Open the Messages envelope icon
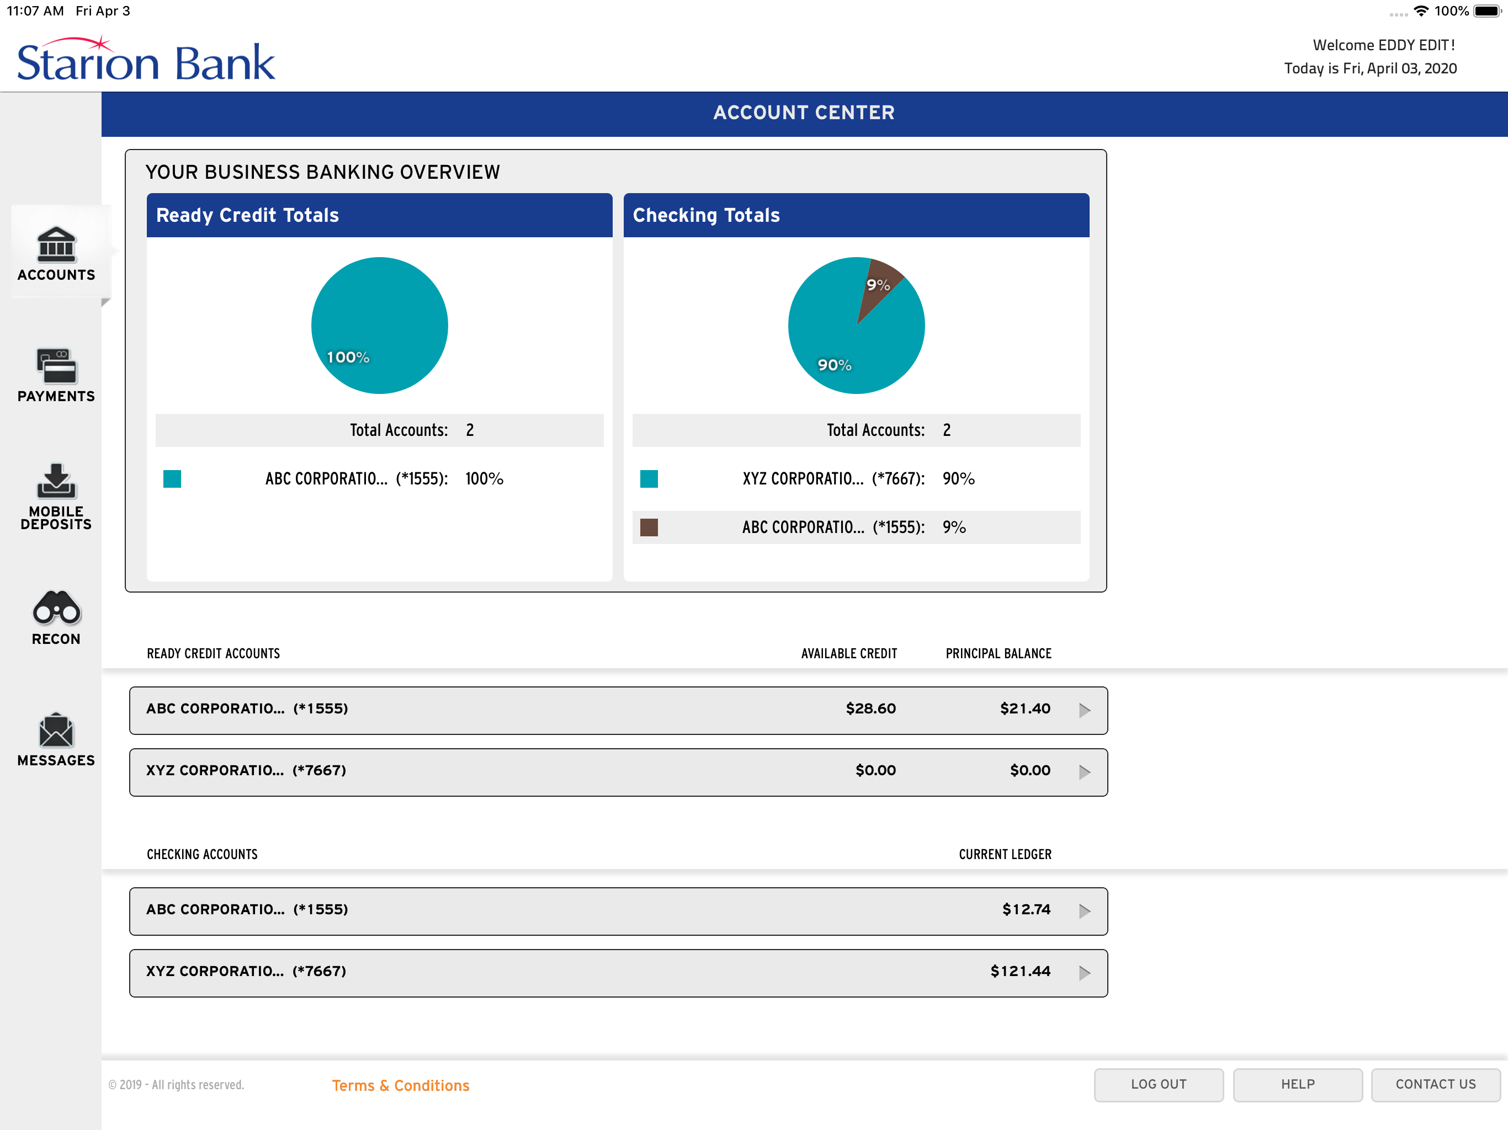1508x1130 pixels. coord(56,731)
